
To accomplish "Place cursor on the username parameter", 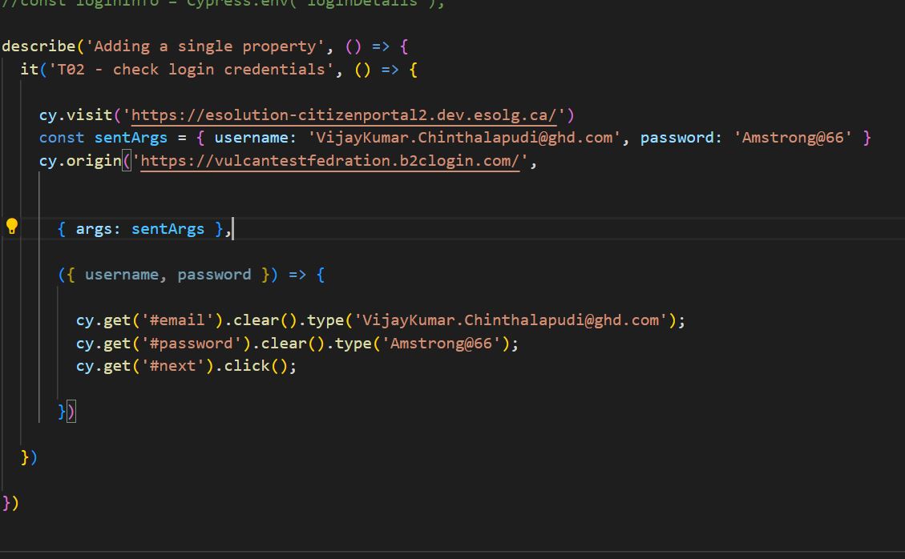I will [x=121, y=274].
